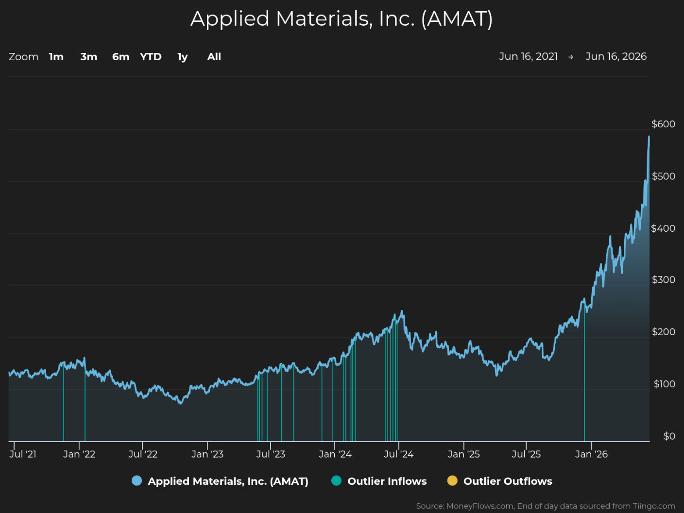Set zoom range to 6m
684x513 pixels.
pyautogui.click(x=121, y=57)
